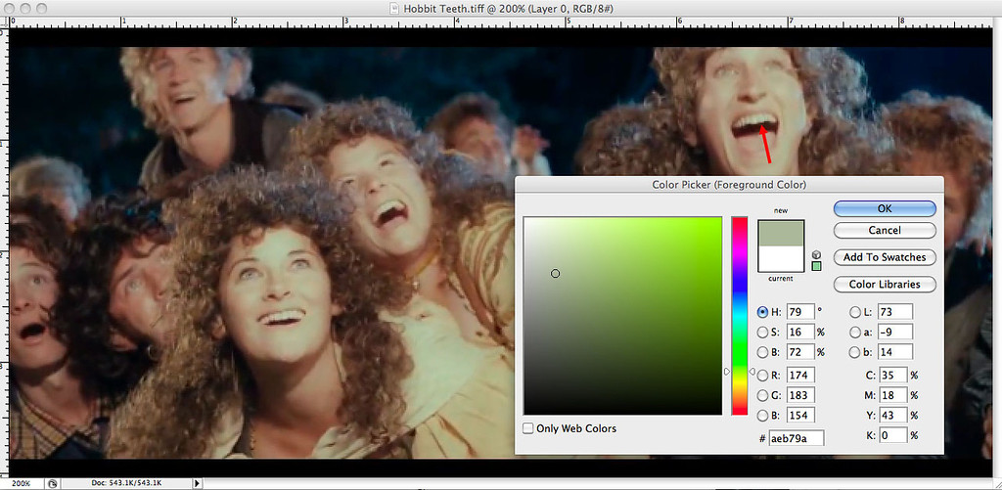Enable Only Web Colors checkbox

[x=527, y=428]
